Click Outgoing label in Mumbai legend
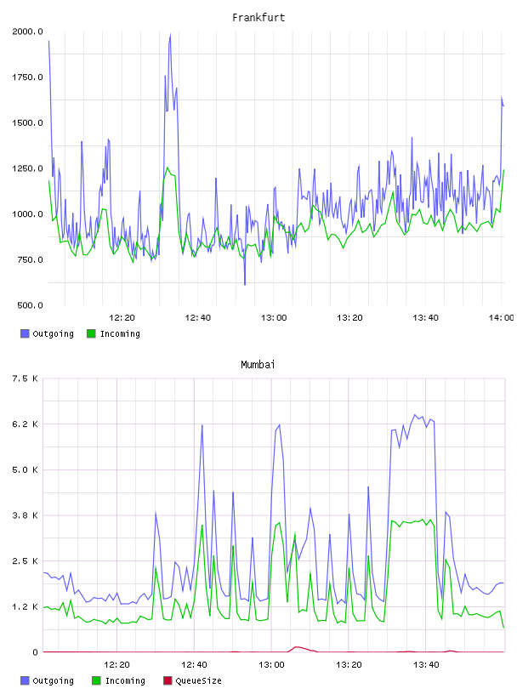This screenshot has width=517, height=694. point(53,680)
